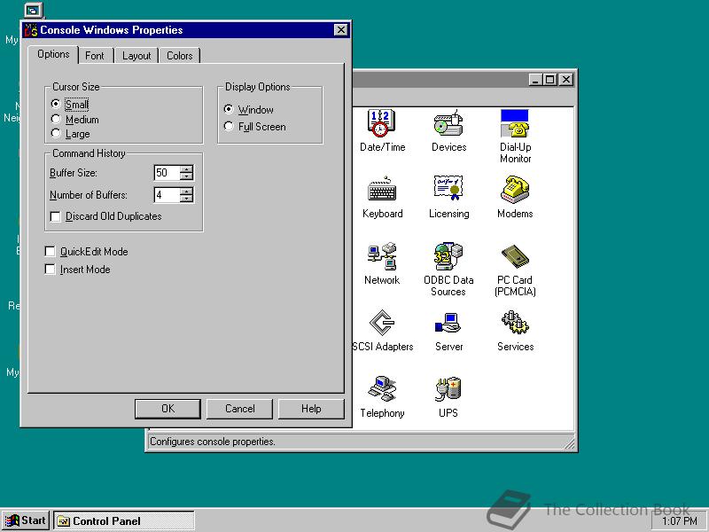Open the Dial-Up Monitor icon
The height and width of the screenshot is (532, 709).
[515, 123]
